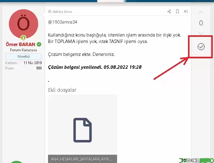Open the Ömer BARAN username link
The width and height of the screenshot is (214, 163).
pyautogui.click(x=20, y=45)
